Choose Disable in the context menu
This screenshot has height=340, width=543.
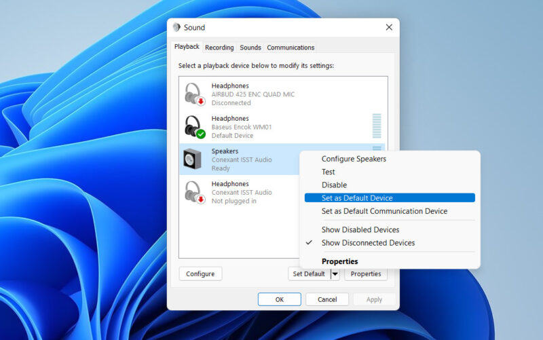pyautogui.click(x=334, y=185)
